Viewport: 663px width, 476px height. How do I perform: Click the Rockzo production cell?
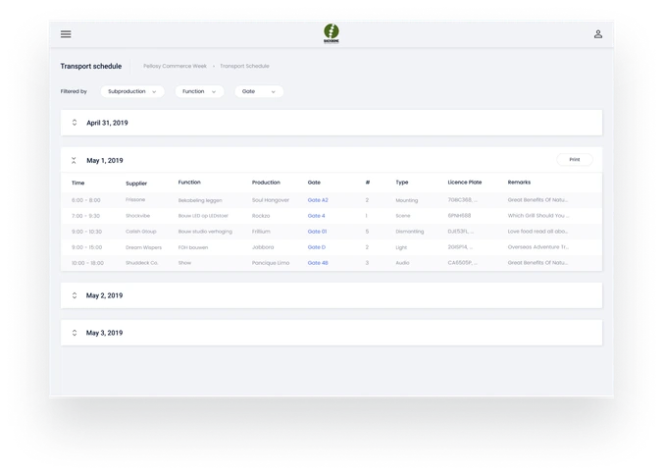pyautogui.click(x=261, y=216)
